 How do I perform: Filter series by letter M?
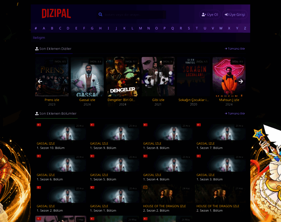140,28
